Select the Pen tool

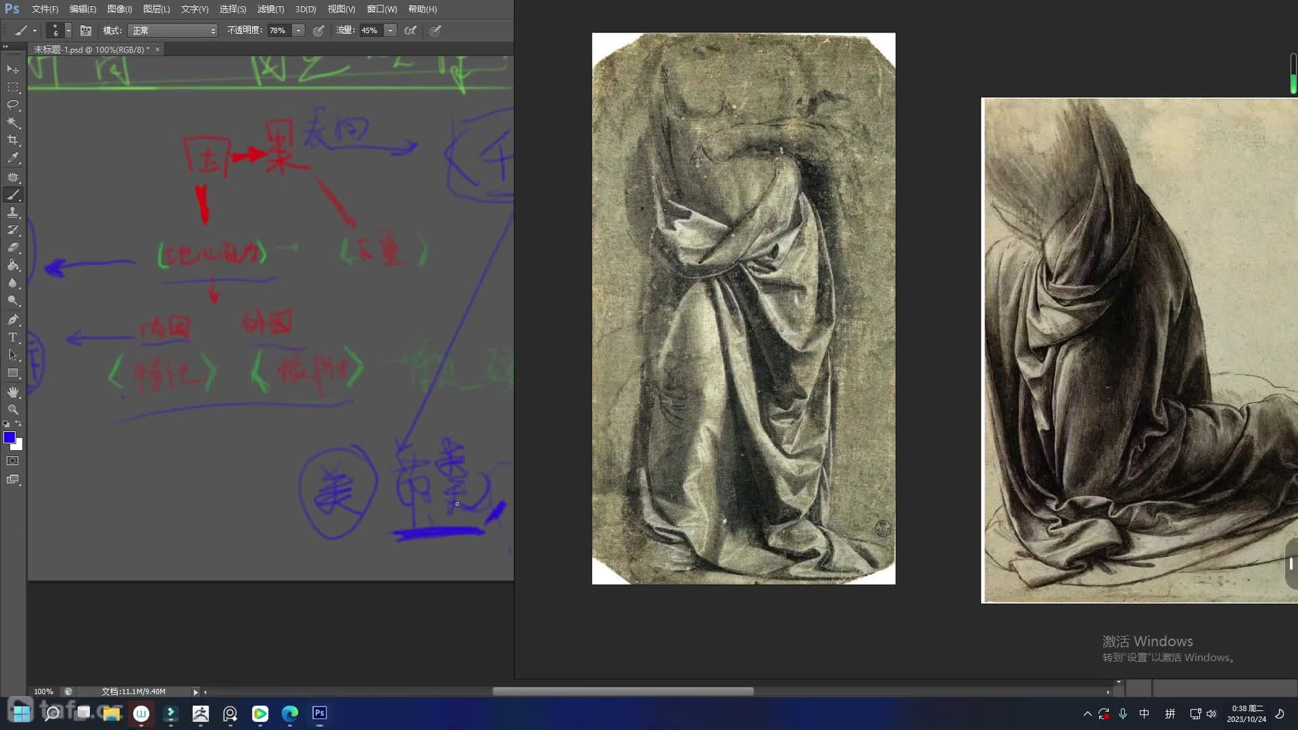click(x=13, y=320)
